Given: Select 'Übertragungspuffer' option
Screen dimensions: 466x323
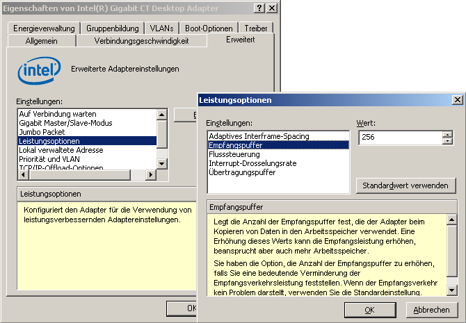Looking at the screenshot, I should [278, 172].
